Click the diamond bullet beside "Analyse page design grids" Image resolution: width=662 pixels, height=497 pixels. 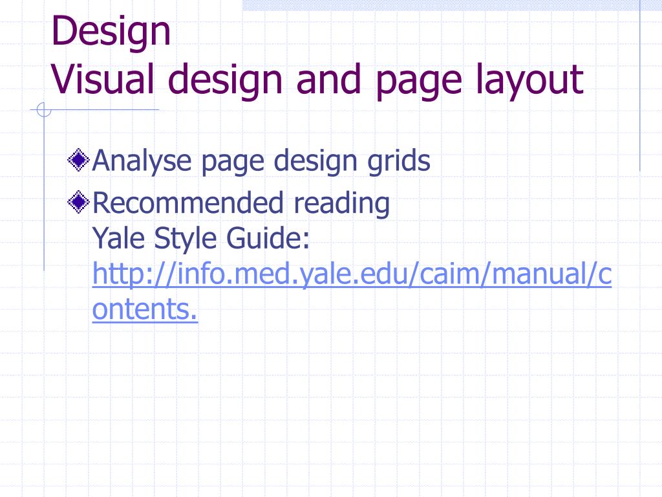click(78, 160)
